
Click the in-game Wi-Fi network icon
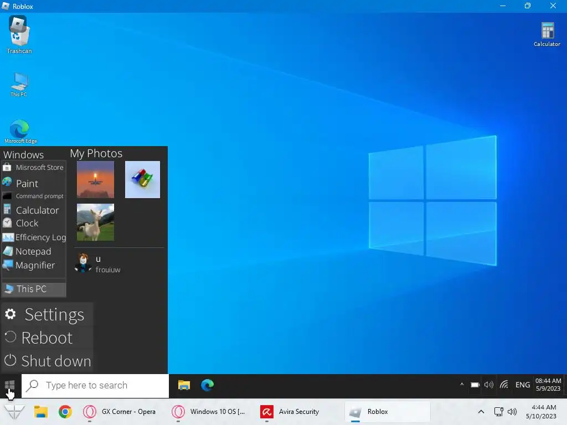tap(504, 385)
